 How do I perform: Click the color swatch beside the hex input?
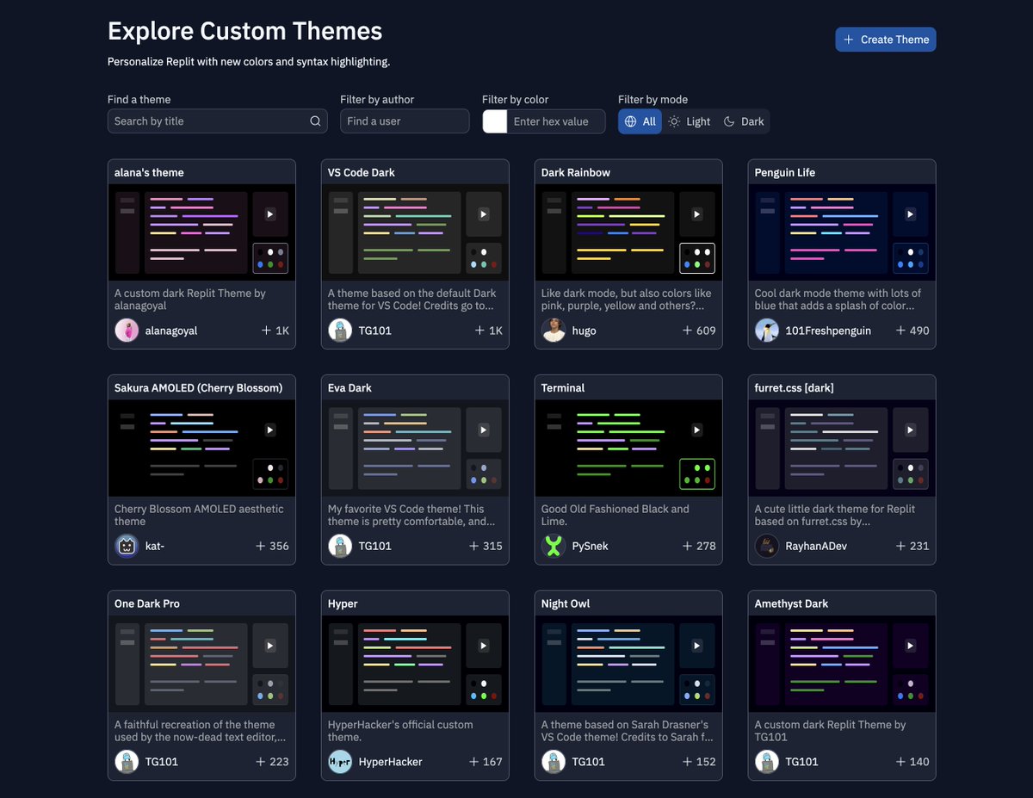(494, 121)
